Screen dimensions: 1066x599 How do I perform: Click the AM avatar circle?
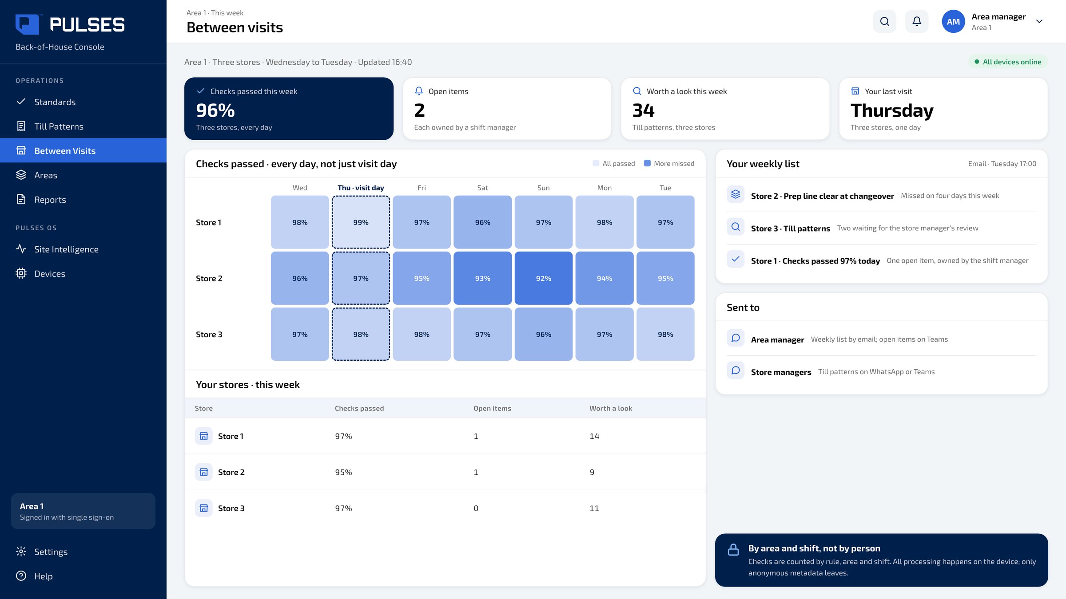pyautogui.click(x=953, y=21)
